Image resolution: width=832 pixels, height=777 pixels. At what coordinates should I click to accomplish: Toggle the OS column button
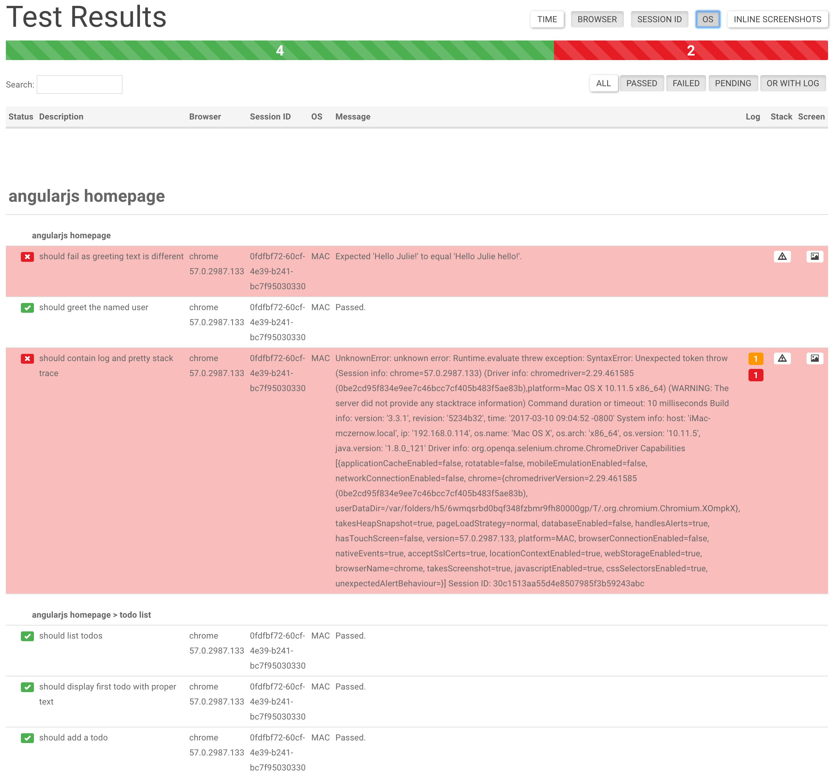[707, 19]
